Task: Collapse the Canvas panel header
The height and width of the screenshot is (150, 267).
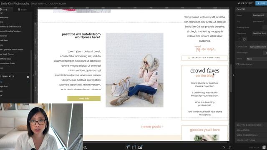Action: point(251,9)
